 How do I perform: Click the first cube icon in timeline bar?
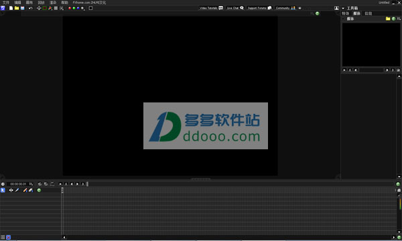pyautogui.click(x=40, y=184)
